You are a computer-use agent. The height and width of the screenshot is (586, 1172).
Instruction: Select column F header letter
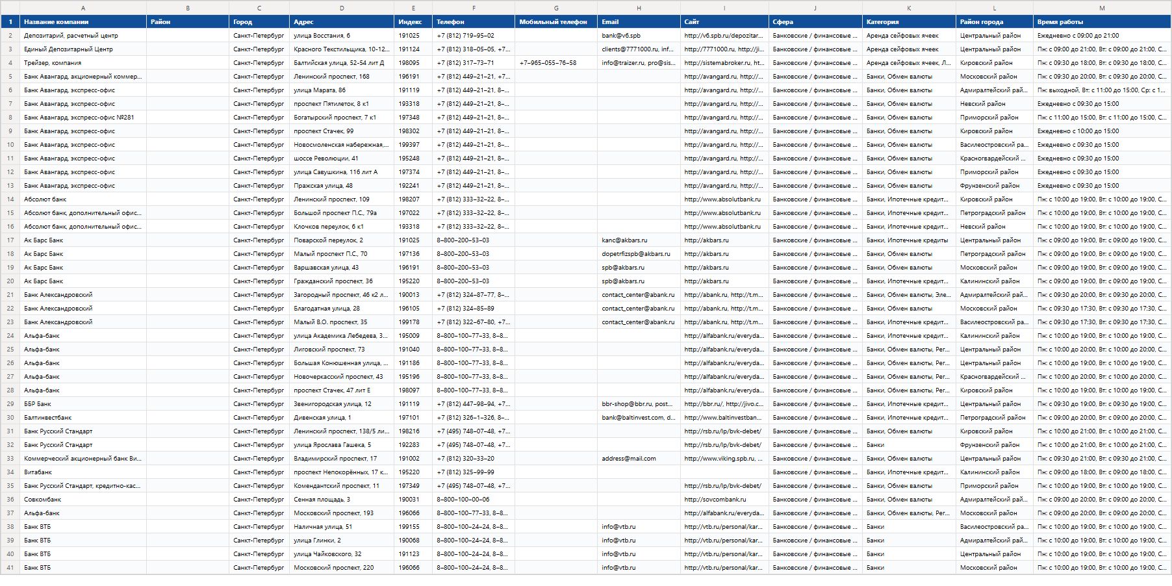tap(474, 8)
